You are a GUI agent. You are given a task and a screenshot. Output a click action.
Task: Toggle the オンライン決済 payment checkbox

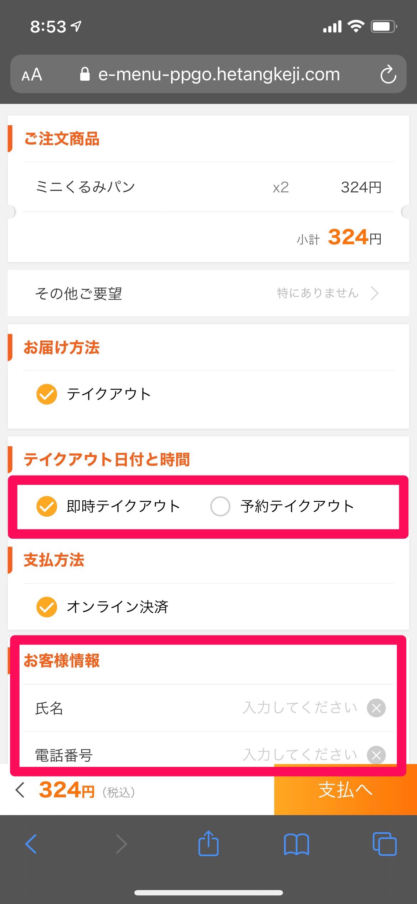tap(47, 607)
